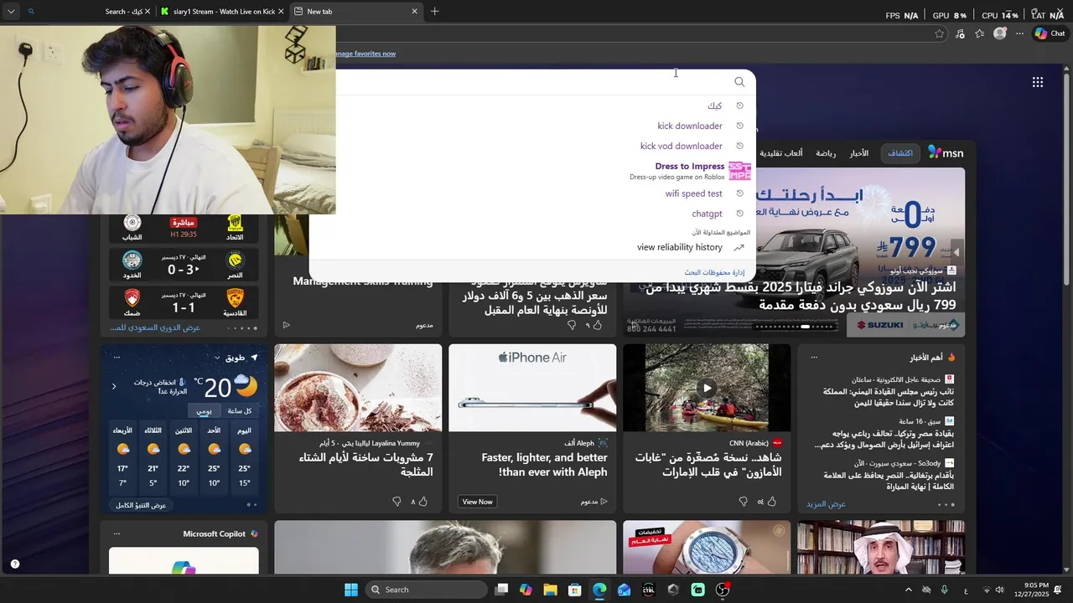Like the gold price article

point(597,325)
